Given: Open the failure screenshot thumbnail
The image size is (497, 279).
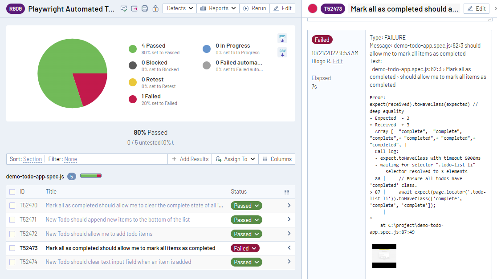Looking at the screenshot, I should [x=384, y=256].
